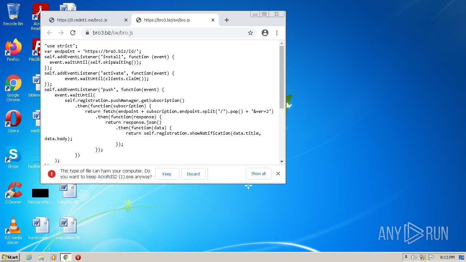Open Firefox desktop shortcut
The image size is (466, 262).
tap(13, 50)
